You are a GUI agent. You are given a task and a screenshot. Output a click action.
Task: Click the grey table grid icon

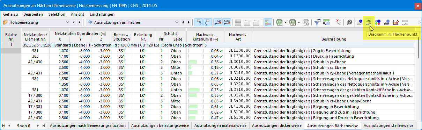(238, 22)
